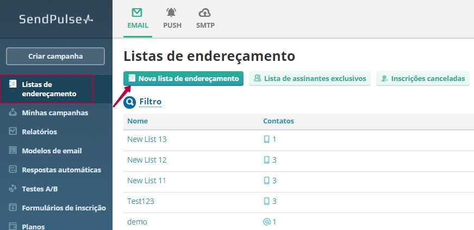Open the SMTP tab
The height and width of the screenshot is (230, 474).
pos(205,18)
